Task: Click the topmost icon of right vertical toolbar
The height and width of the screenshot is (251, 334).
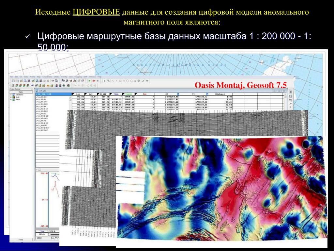Action: coord(290,92)
